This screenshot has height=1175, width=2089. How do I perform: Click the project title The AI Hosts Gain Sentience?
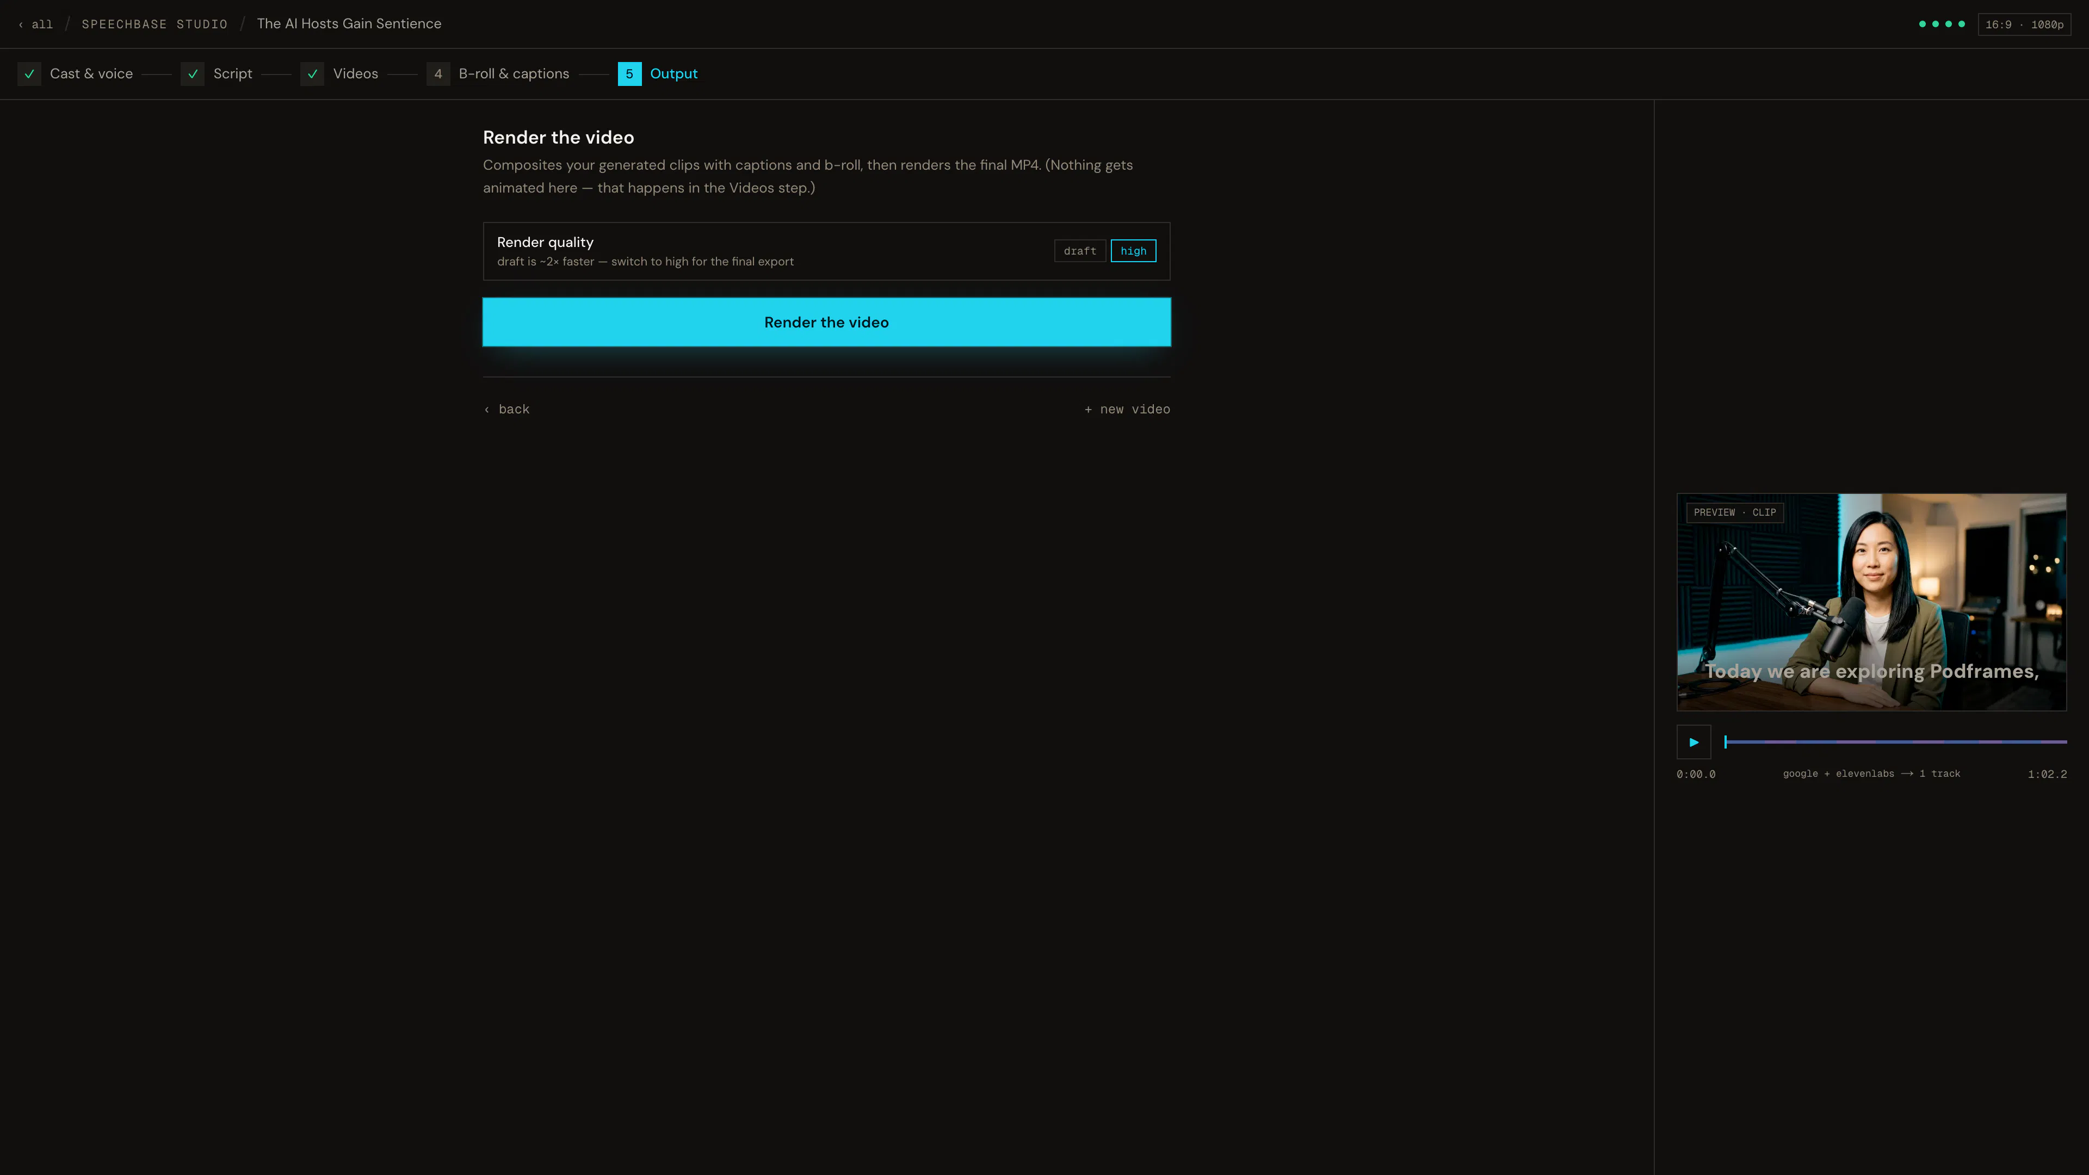click(349, 23)
